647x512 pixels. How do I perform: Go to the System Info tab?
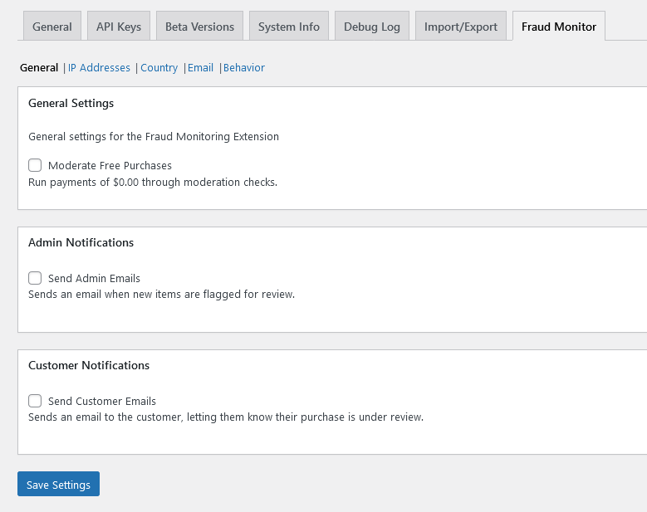[288, 27]
